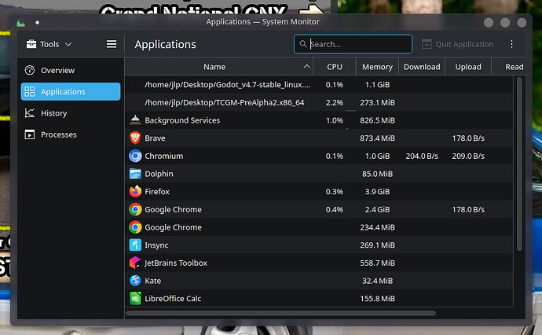Click the Tools toolbox icon

(x=31, y=44)
